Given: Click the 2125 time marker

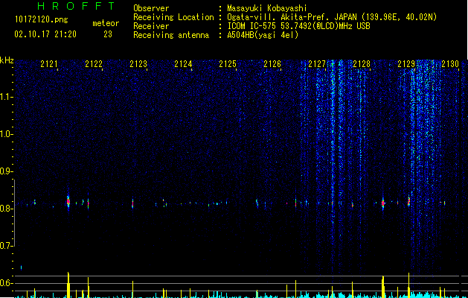Looking at the screenshot, I should pos(228,64).
